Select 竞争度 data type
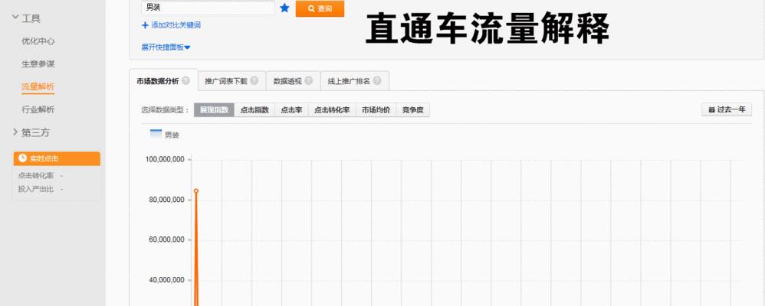Image resolution: width=765 pixels, height=306 pixels. tap(412, 110)
